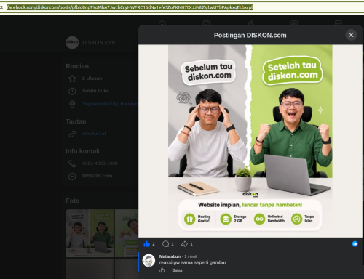Click the location pin icon
This screenshot has width=364, height=279.
[72, 104]
